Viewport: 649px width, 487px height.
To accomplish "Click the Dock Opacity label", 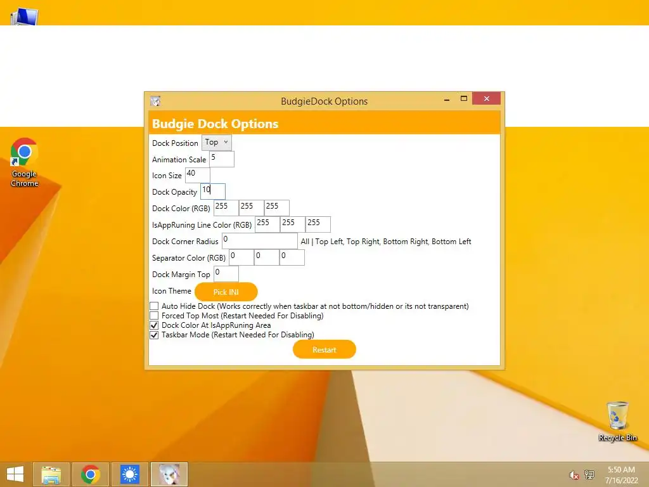I will (x=174, y=192).
